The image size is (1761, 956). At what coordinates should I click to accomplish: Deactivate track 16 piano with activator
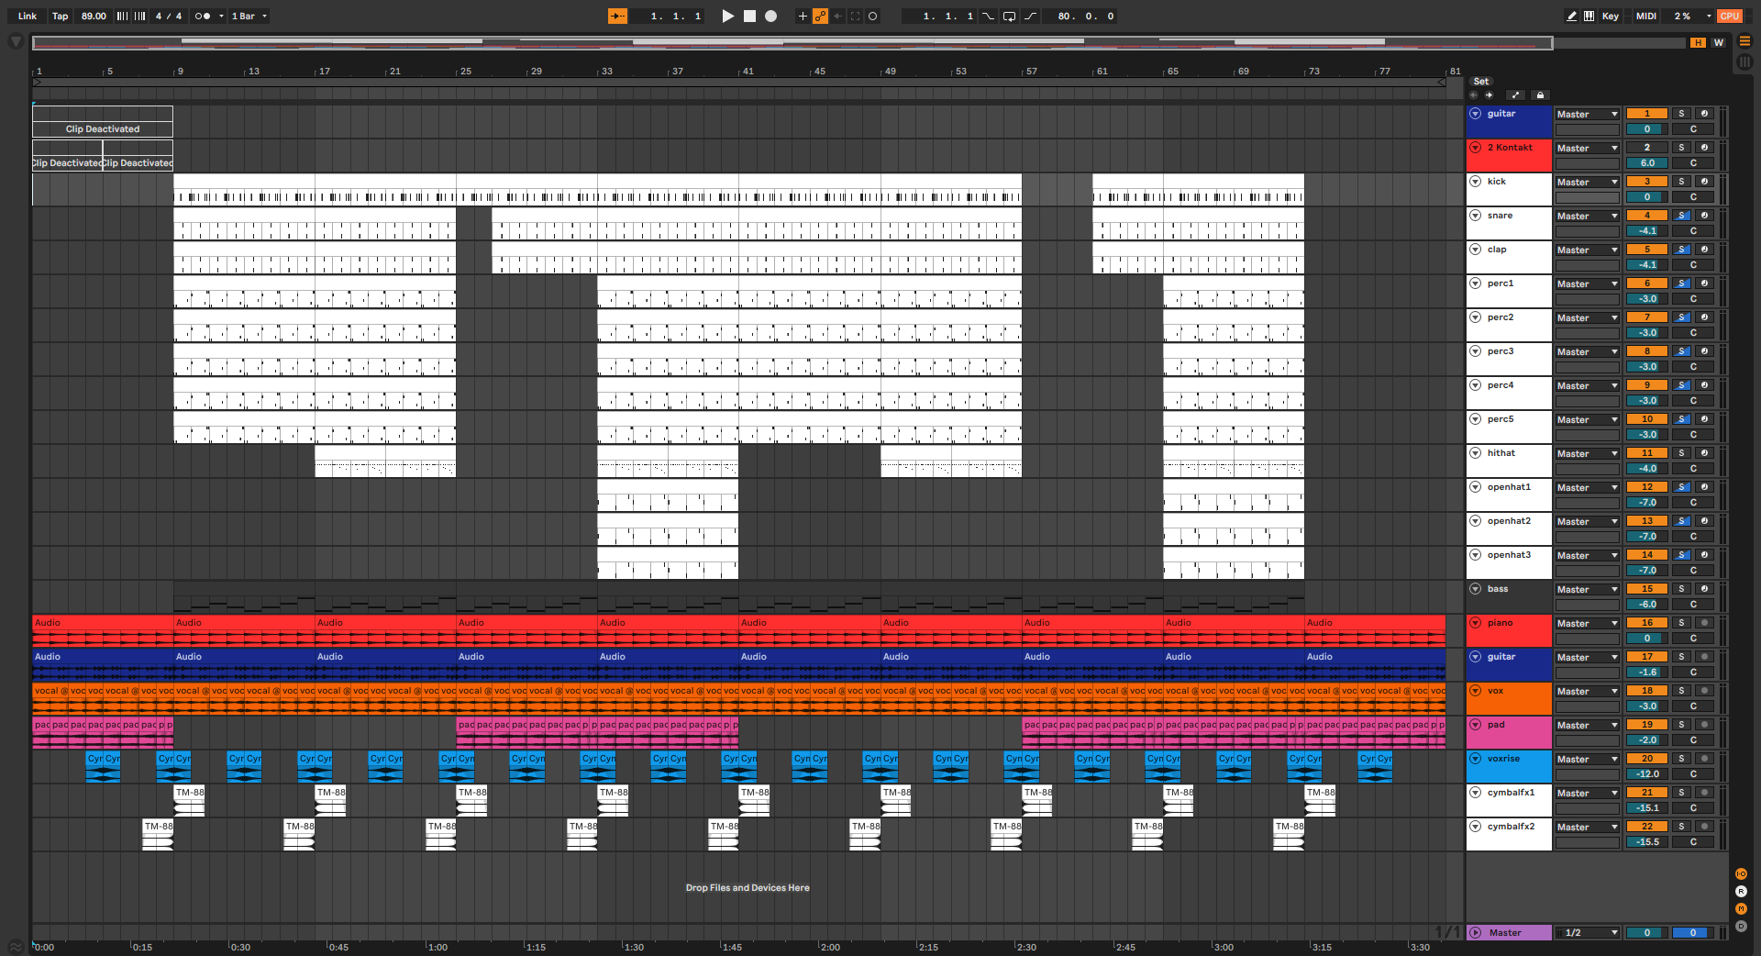click(1647, 623)
